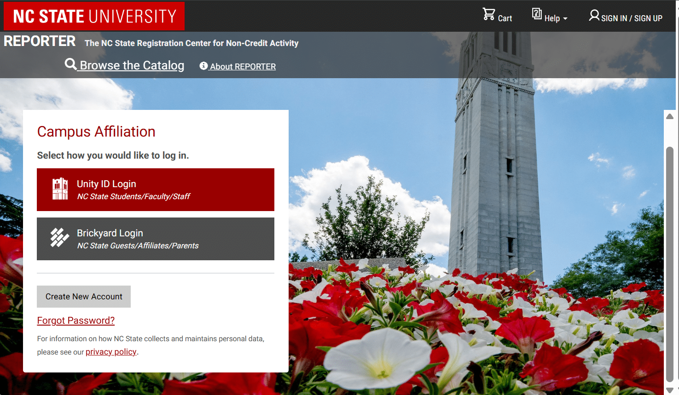
Task: Click the scrollbar up arrow
Action: [x=670, y=116]
